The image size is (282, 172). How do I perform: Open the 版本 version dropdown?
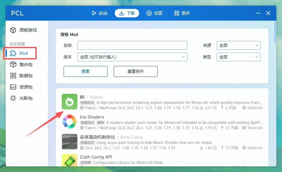[x=132, y=57]
